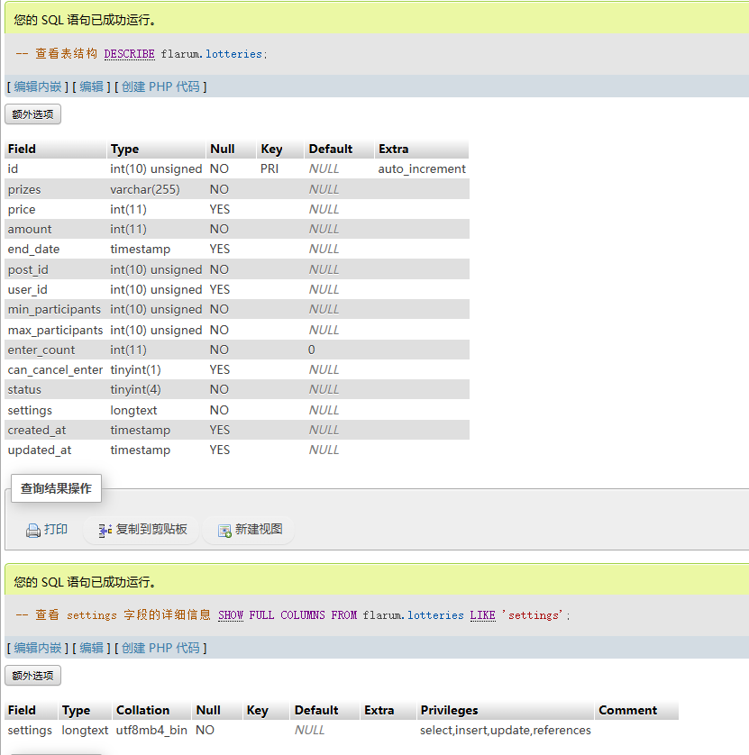Image resolution: width=749 pixels, height=755 pixels.
Task: Click Privileges column header in second table
Action: [x=506, y=711]
